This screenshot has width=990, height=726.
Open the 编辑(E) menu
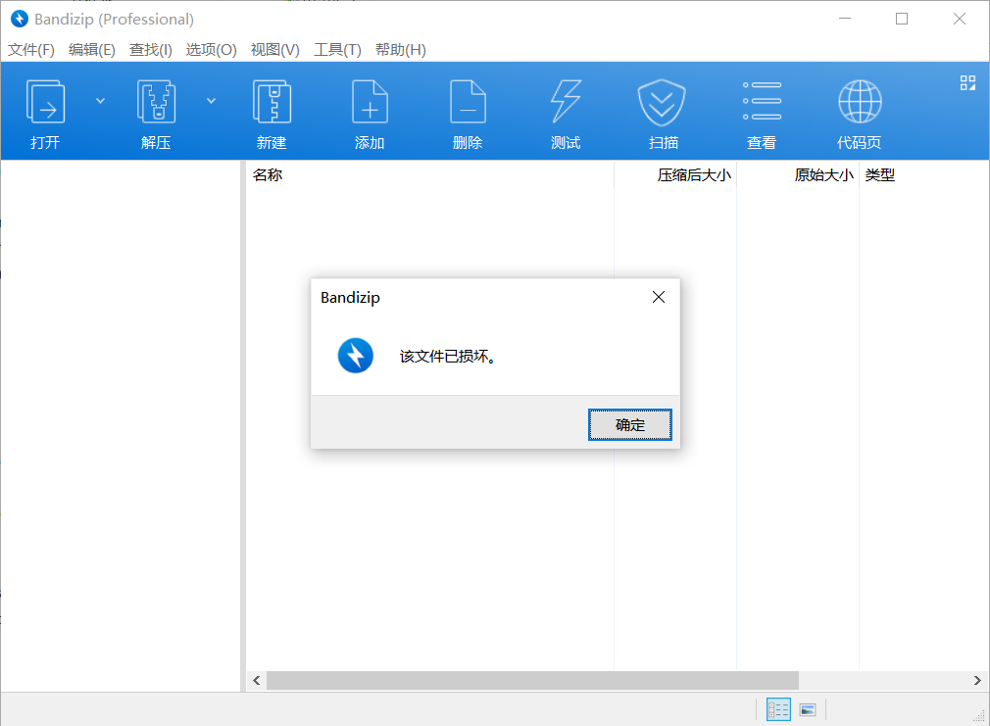coord(91,50)
